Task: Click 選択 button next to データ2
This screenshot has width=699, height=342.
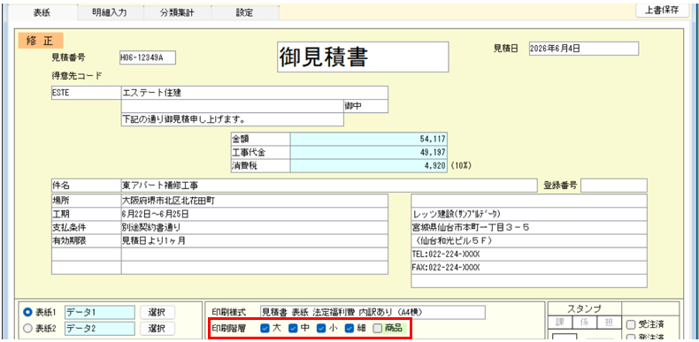Action: 157,329
